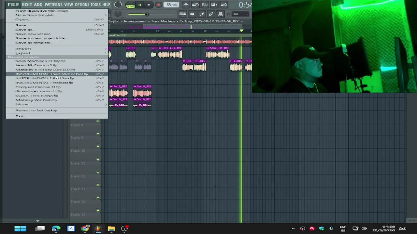Open Mataley X Hit Boy CONTESTA.flp
The image size is (417, 234).
[x=57, y=70]
